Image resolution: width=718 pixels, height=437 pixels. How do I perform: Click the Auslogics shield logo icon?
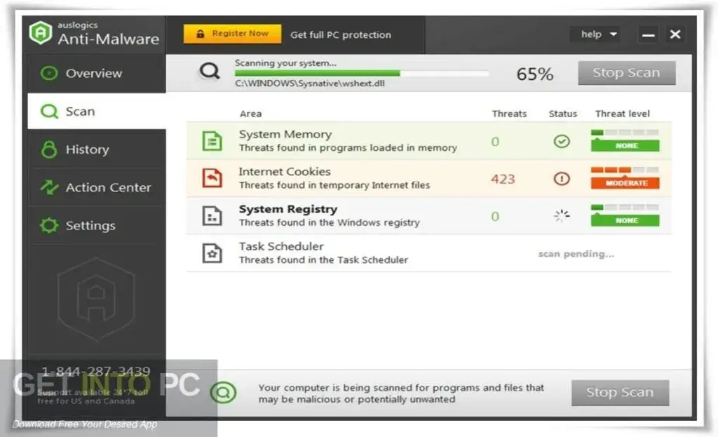pos(41,34)
